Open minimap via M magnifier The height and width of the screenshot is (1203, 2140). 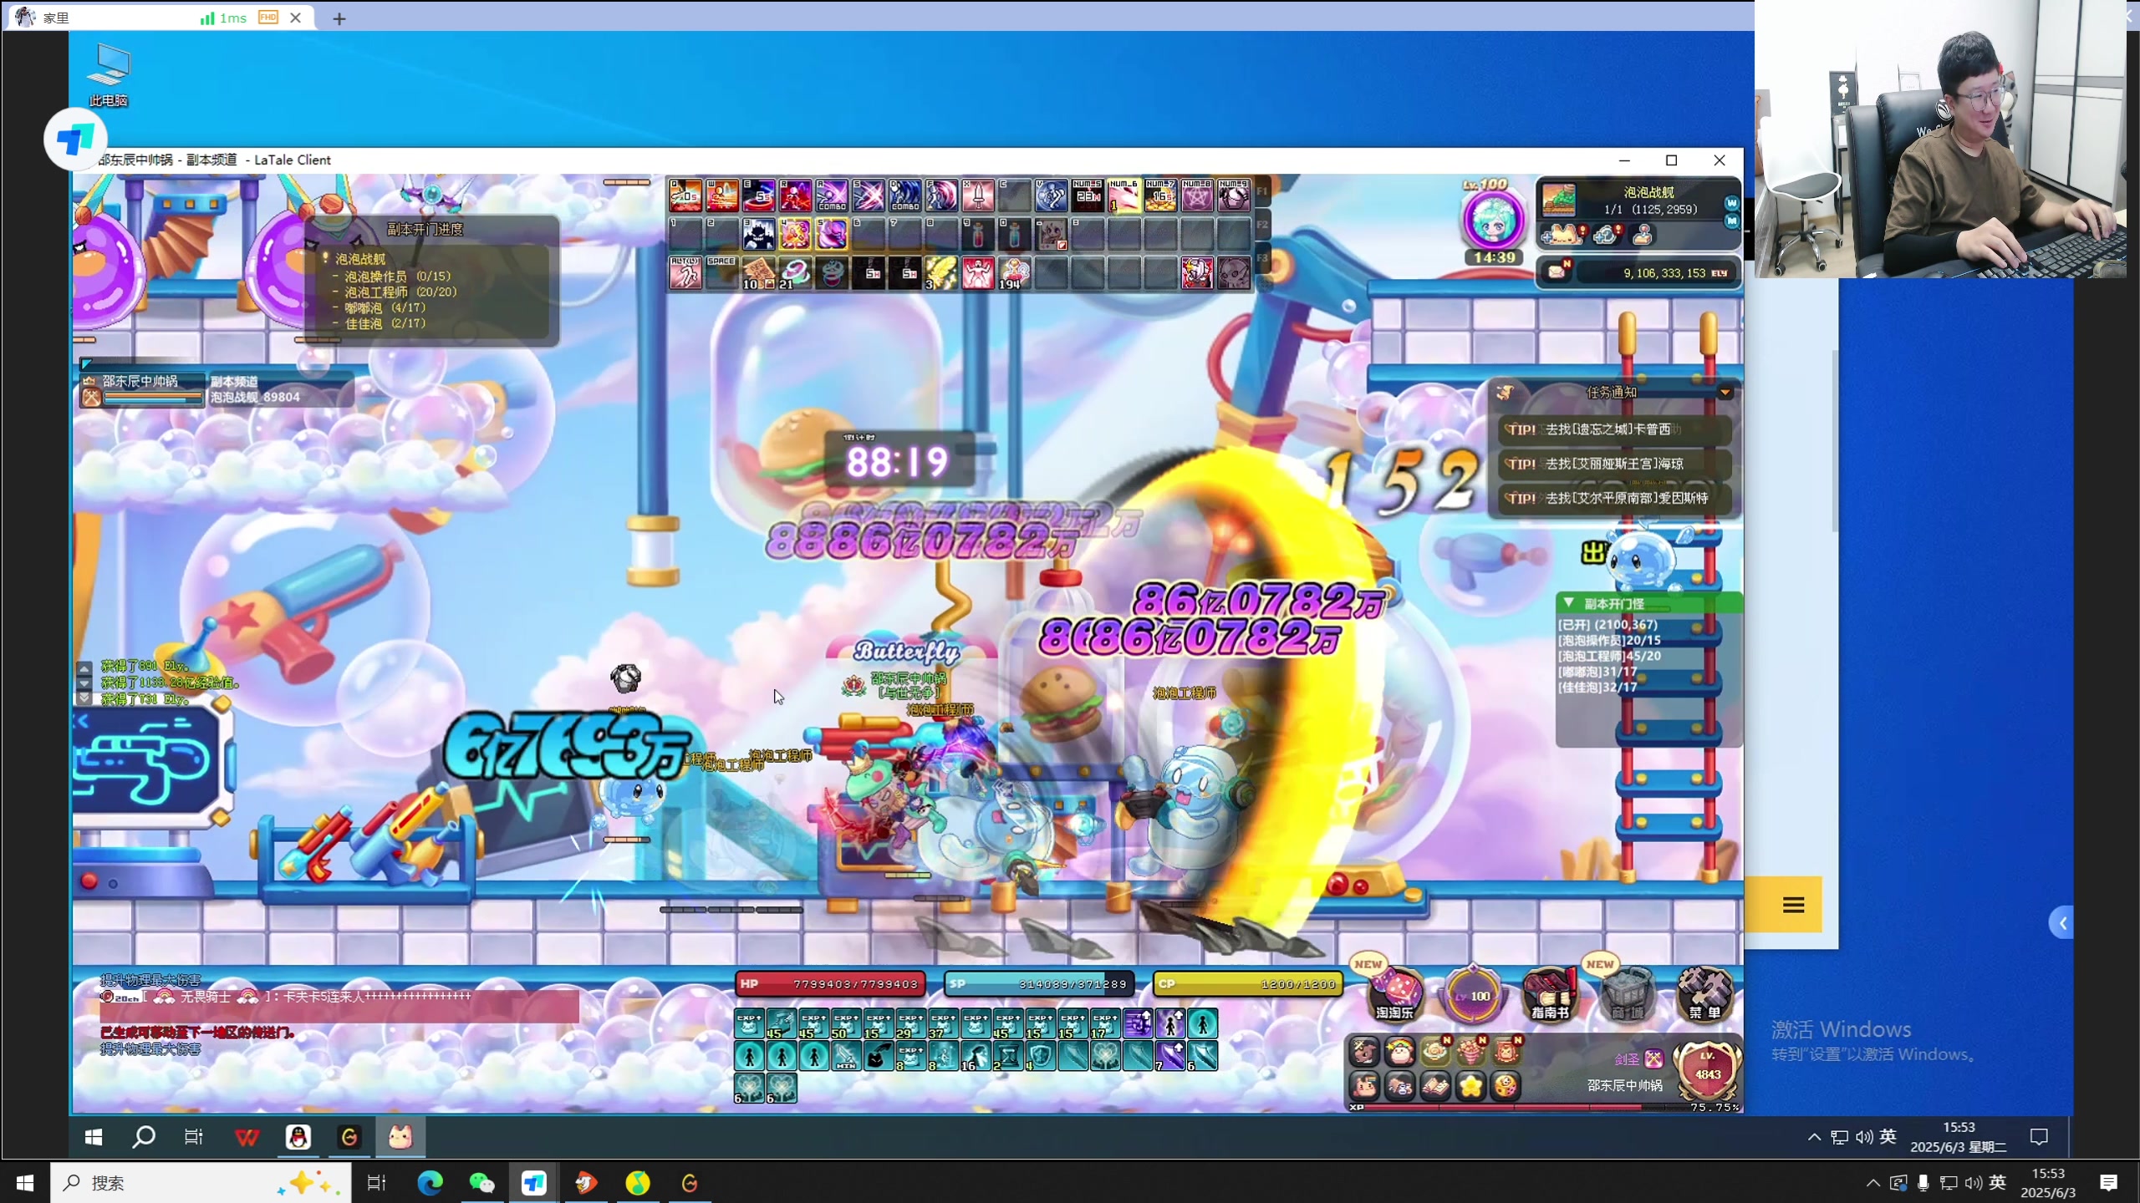[1731, 221]
